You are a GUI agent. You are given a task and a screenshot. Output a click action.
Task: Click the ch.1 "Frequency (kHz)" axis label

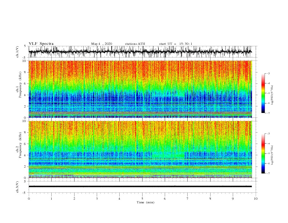click(x=20, y=85)
